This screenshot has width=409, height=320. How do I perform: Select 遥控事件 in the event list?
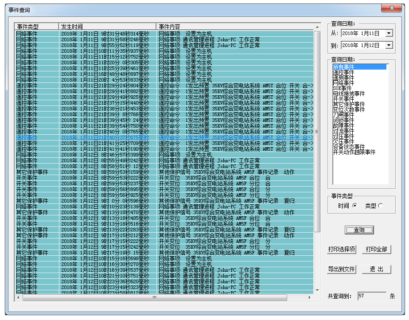(344, 72)
